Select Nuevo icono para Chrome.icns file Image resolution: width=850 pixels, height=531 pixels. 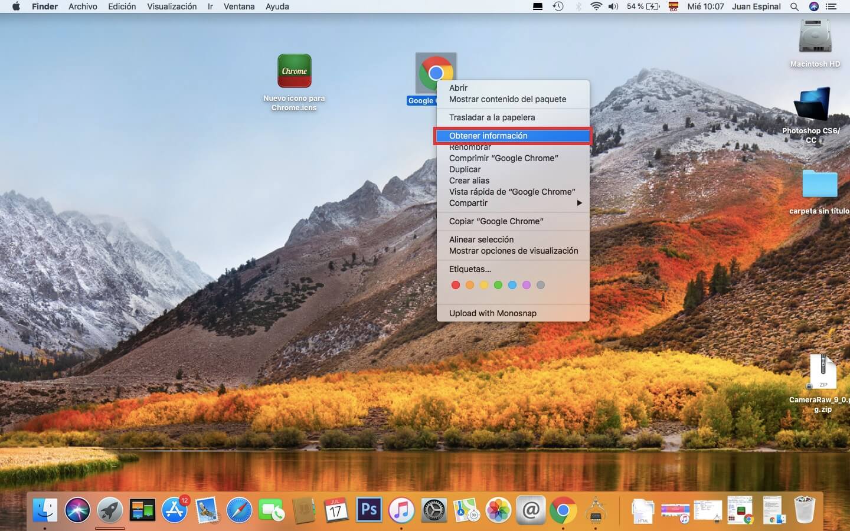point(294,71)
